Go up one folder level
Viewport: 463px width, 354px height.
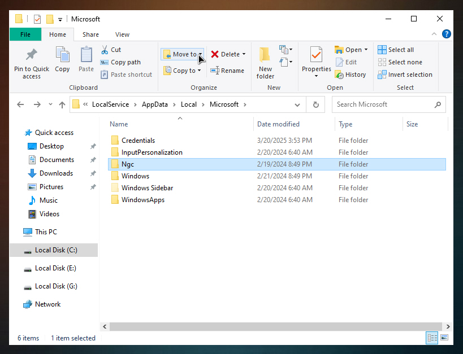tap(62, 104)
